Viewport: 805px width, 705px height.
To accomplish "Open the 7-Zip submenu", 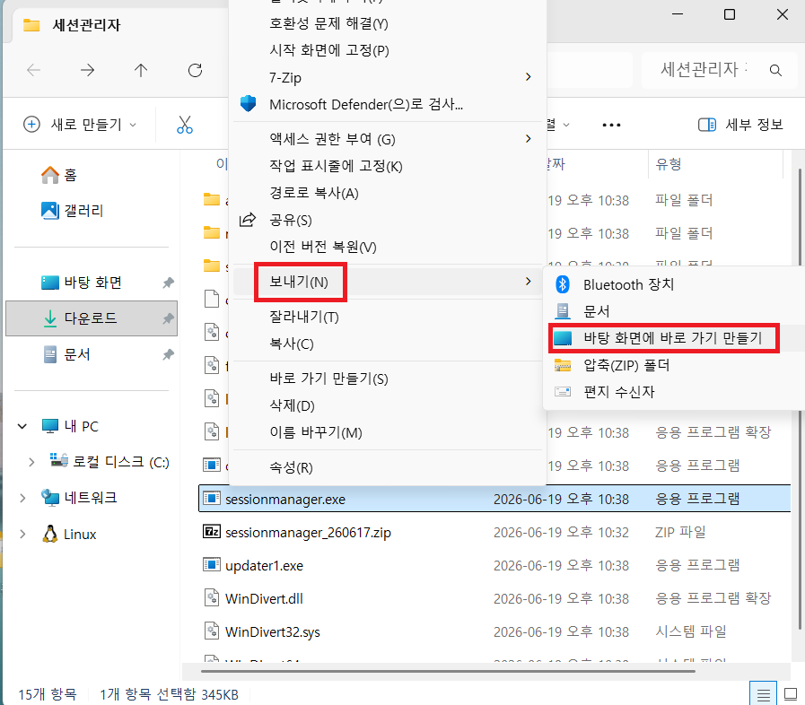I will tap(387, 77).
